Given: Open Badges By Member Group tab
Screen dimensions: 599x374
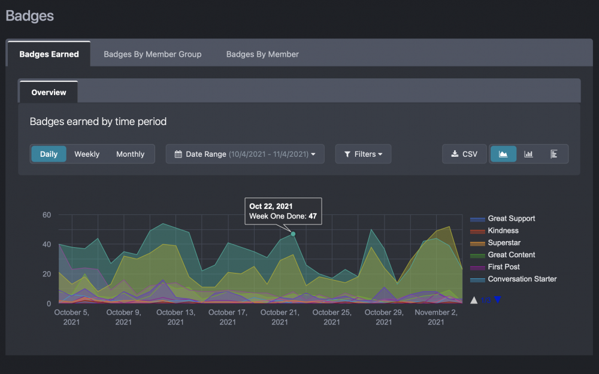Looking at the screenshot, I should [x=152, y=54].
